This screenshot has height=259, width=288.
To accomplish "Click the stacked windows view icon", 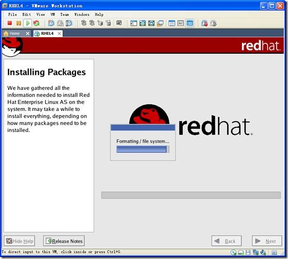I will coord(160,23).
